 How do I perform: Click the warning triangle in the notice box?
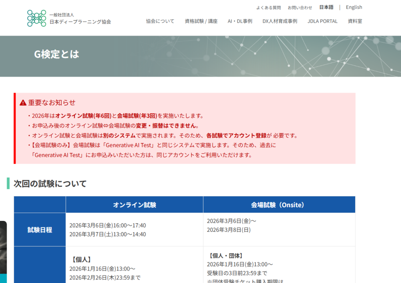[x=22, y=102]
